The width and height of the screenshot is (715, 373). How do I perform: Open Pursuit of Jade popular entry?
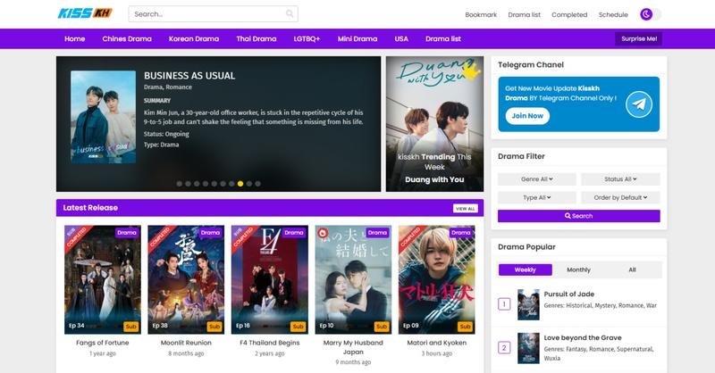coord(569,294)
